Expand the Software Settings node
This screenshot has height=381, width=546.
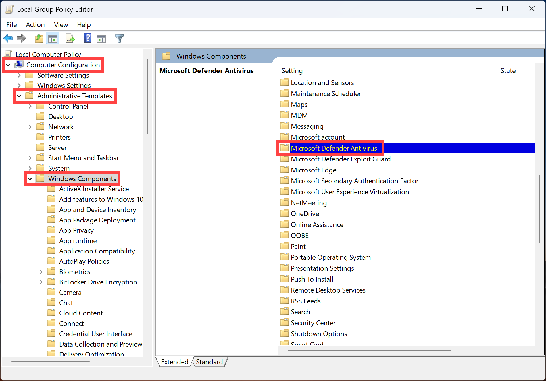(19, 75)
